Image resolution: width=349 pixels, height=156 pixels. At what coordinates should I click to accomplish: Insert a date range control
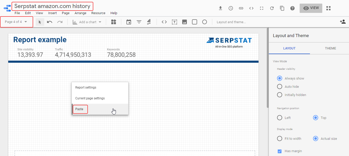(x=129, y=22)
